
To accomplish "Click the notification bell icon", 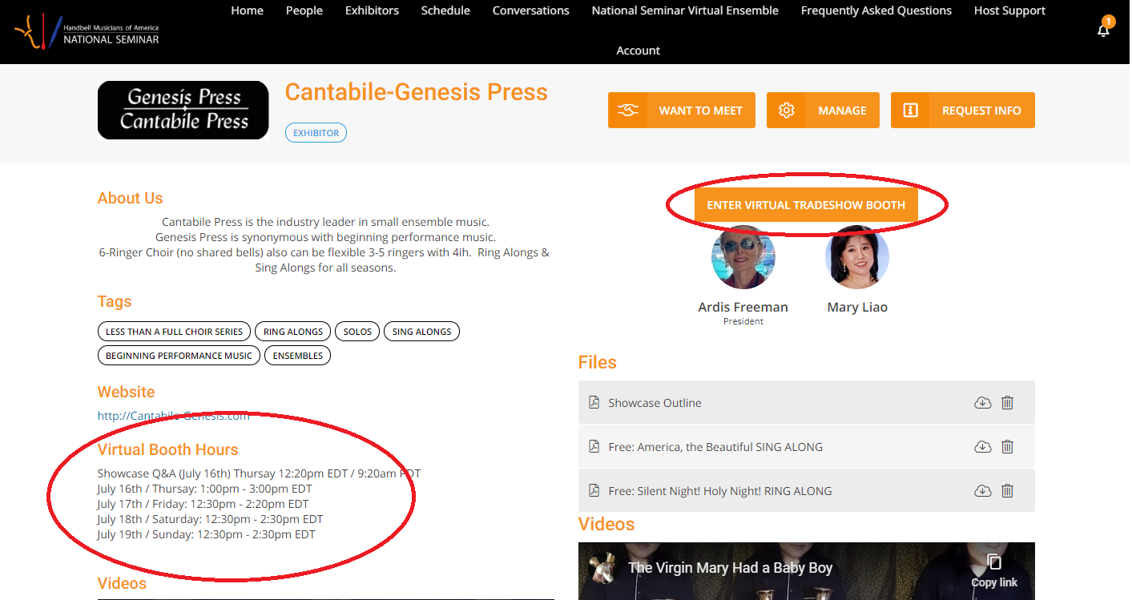I will tap(1103, 30).
